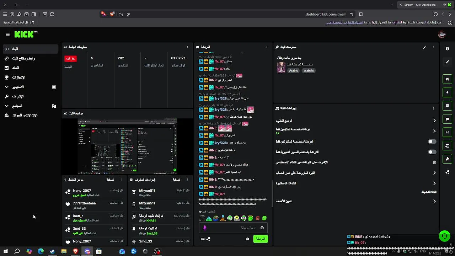Expand the banned words chevron

pyautogui.click(x=434, y=183)
